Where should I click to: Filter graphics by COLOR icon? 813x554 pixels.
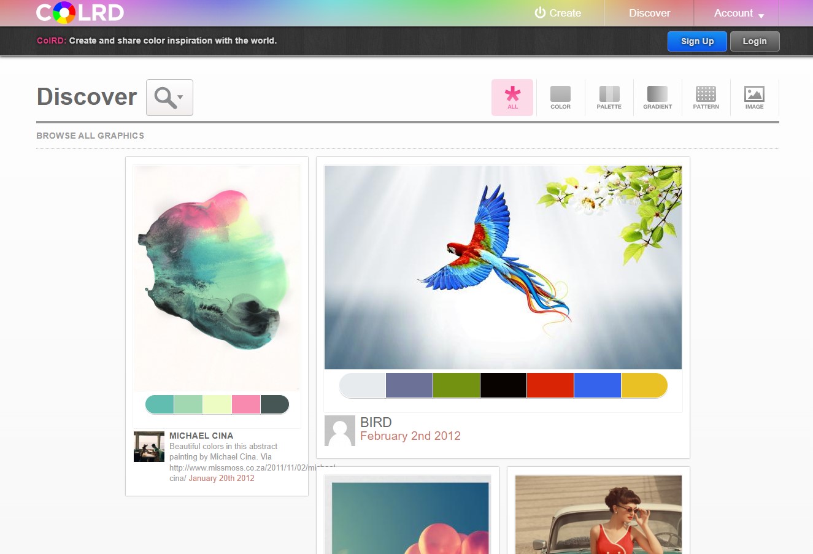(x=560, y=97)
